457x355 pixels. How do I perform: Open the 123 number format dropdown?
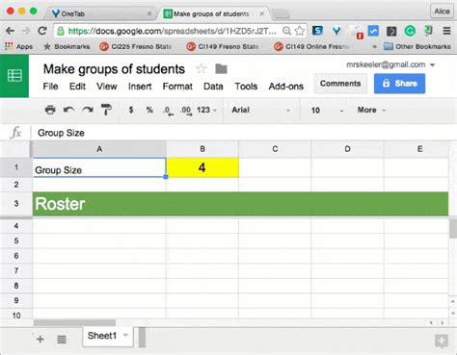[206, 110]
